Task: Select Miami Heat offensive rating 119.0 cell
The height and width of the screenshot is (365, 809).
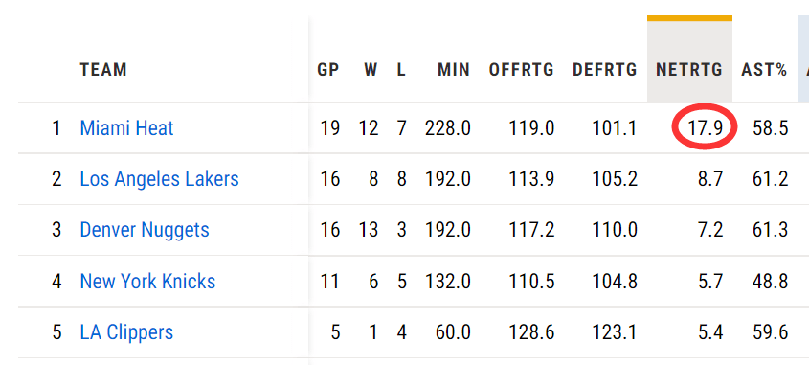Action: [531, 128]
